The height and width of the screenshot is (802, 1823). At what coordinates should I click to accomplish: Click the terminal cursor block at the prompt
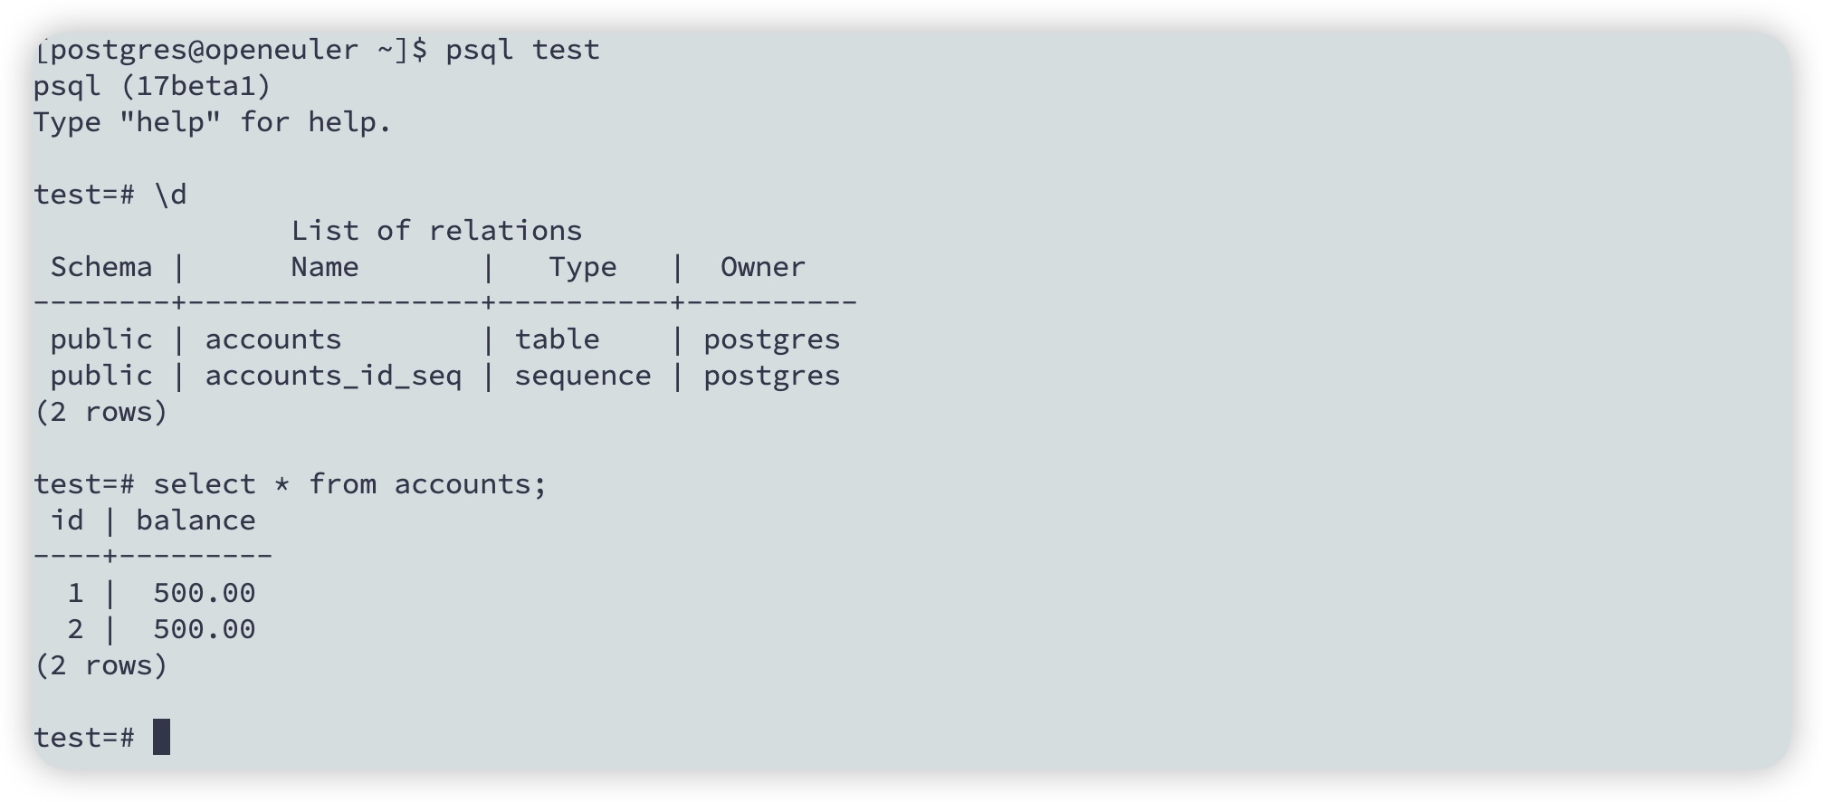coord(161,737)
